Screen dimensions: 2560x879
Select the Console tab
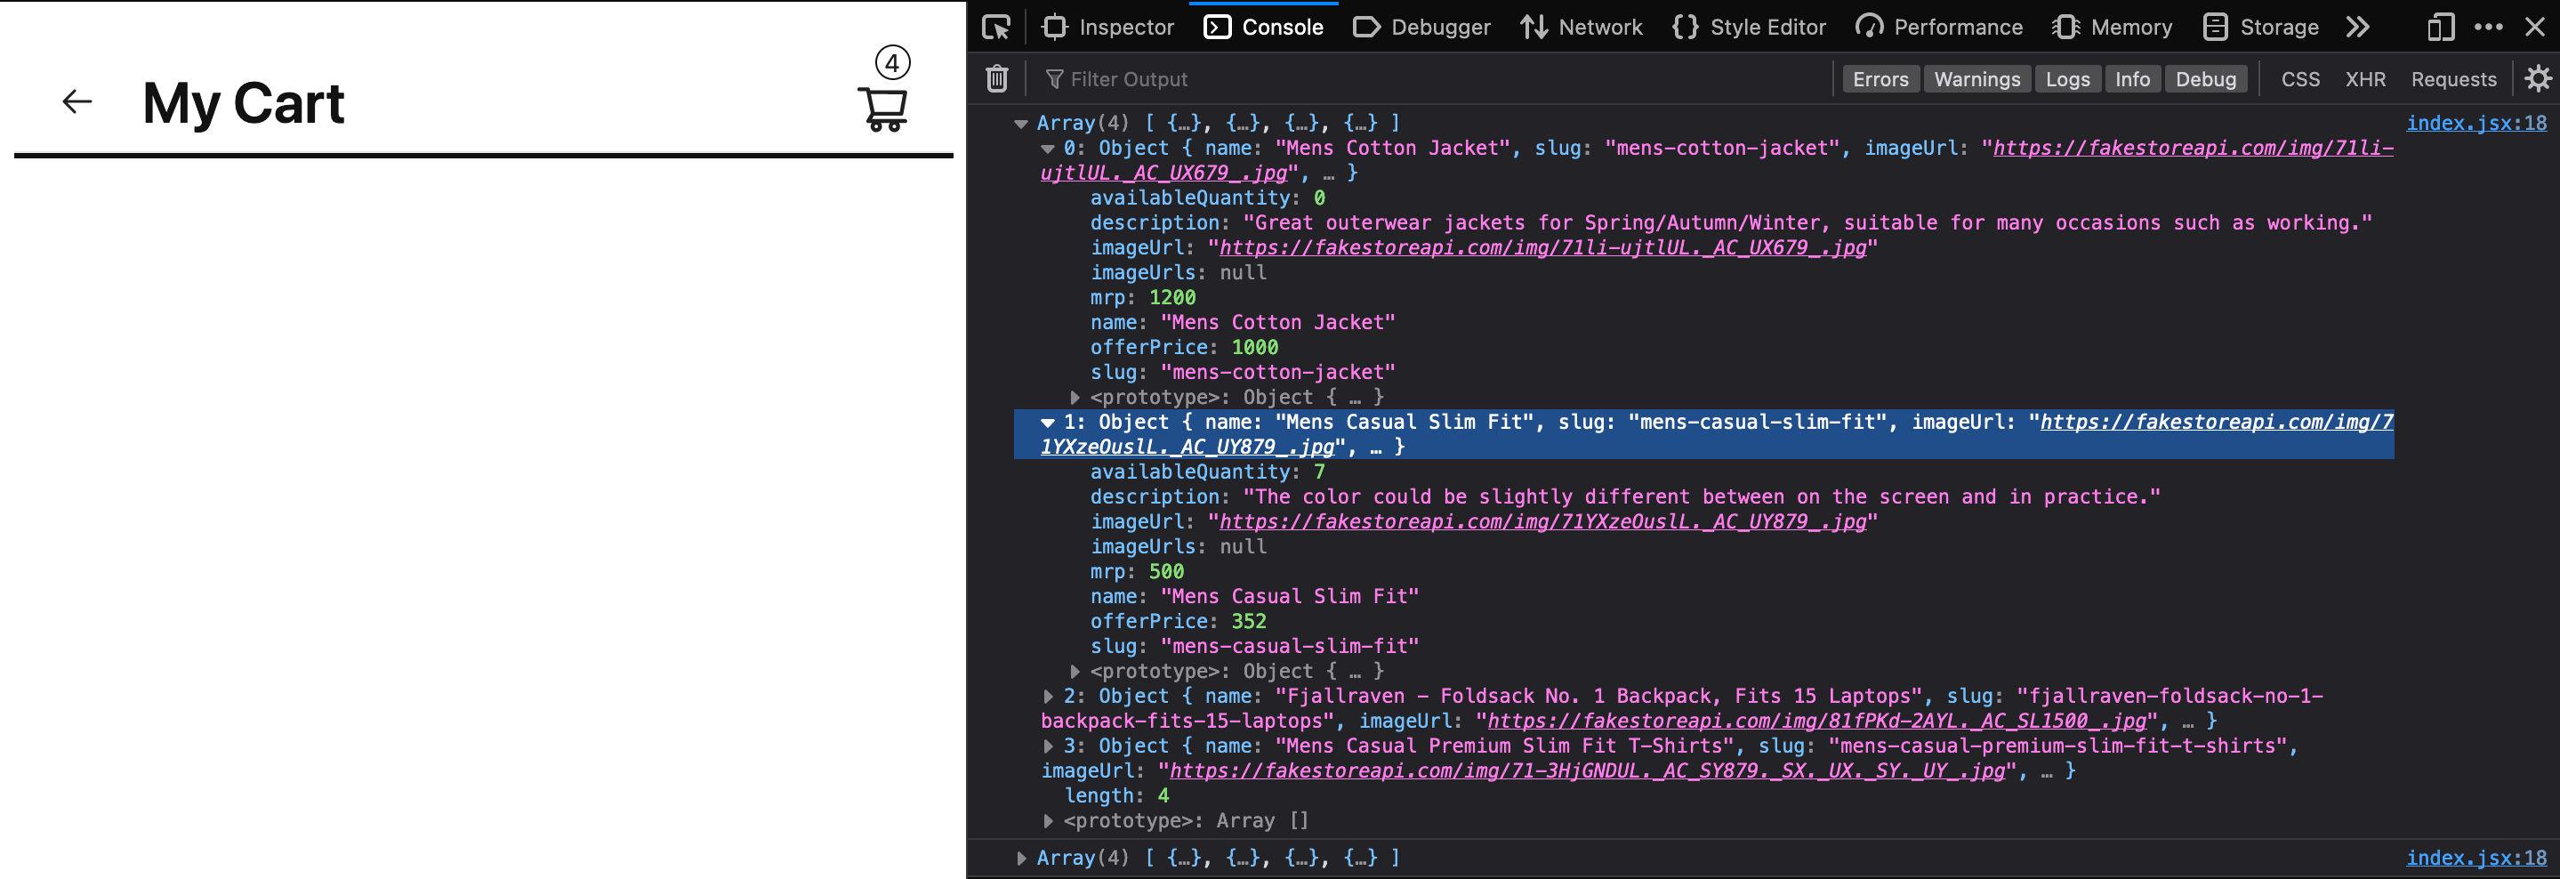click(x=1263, y=27)
